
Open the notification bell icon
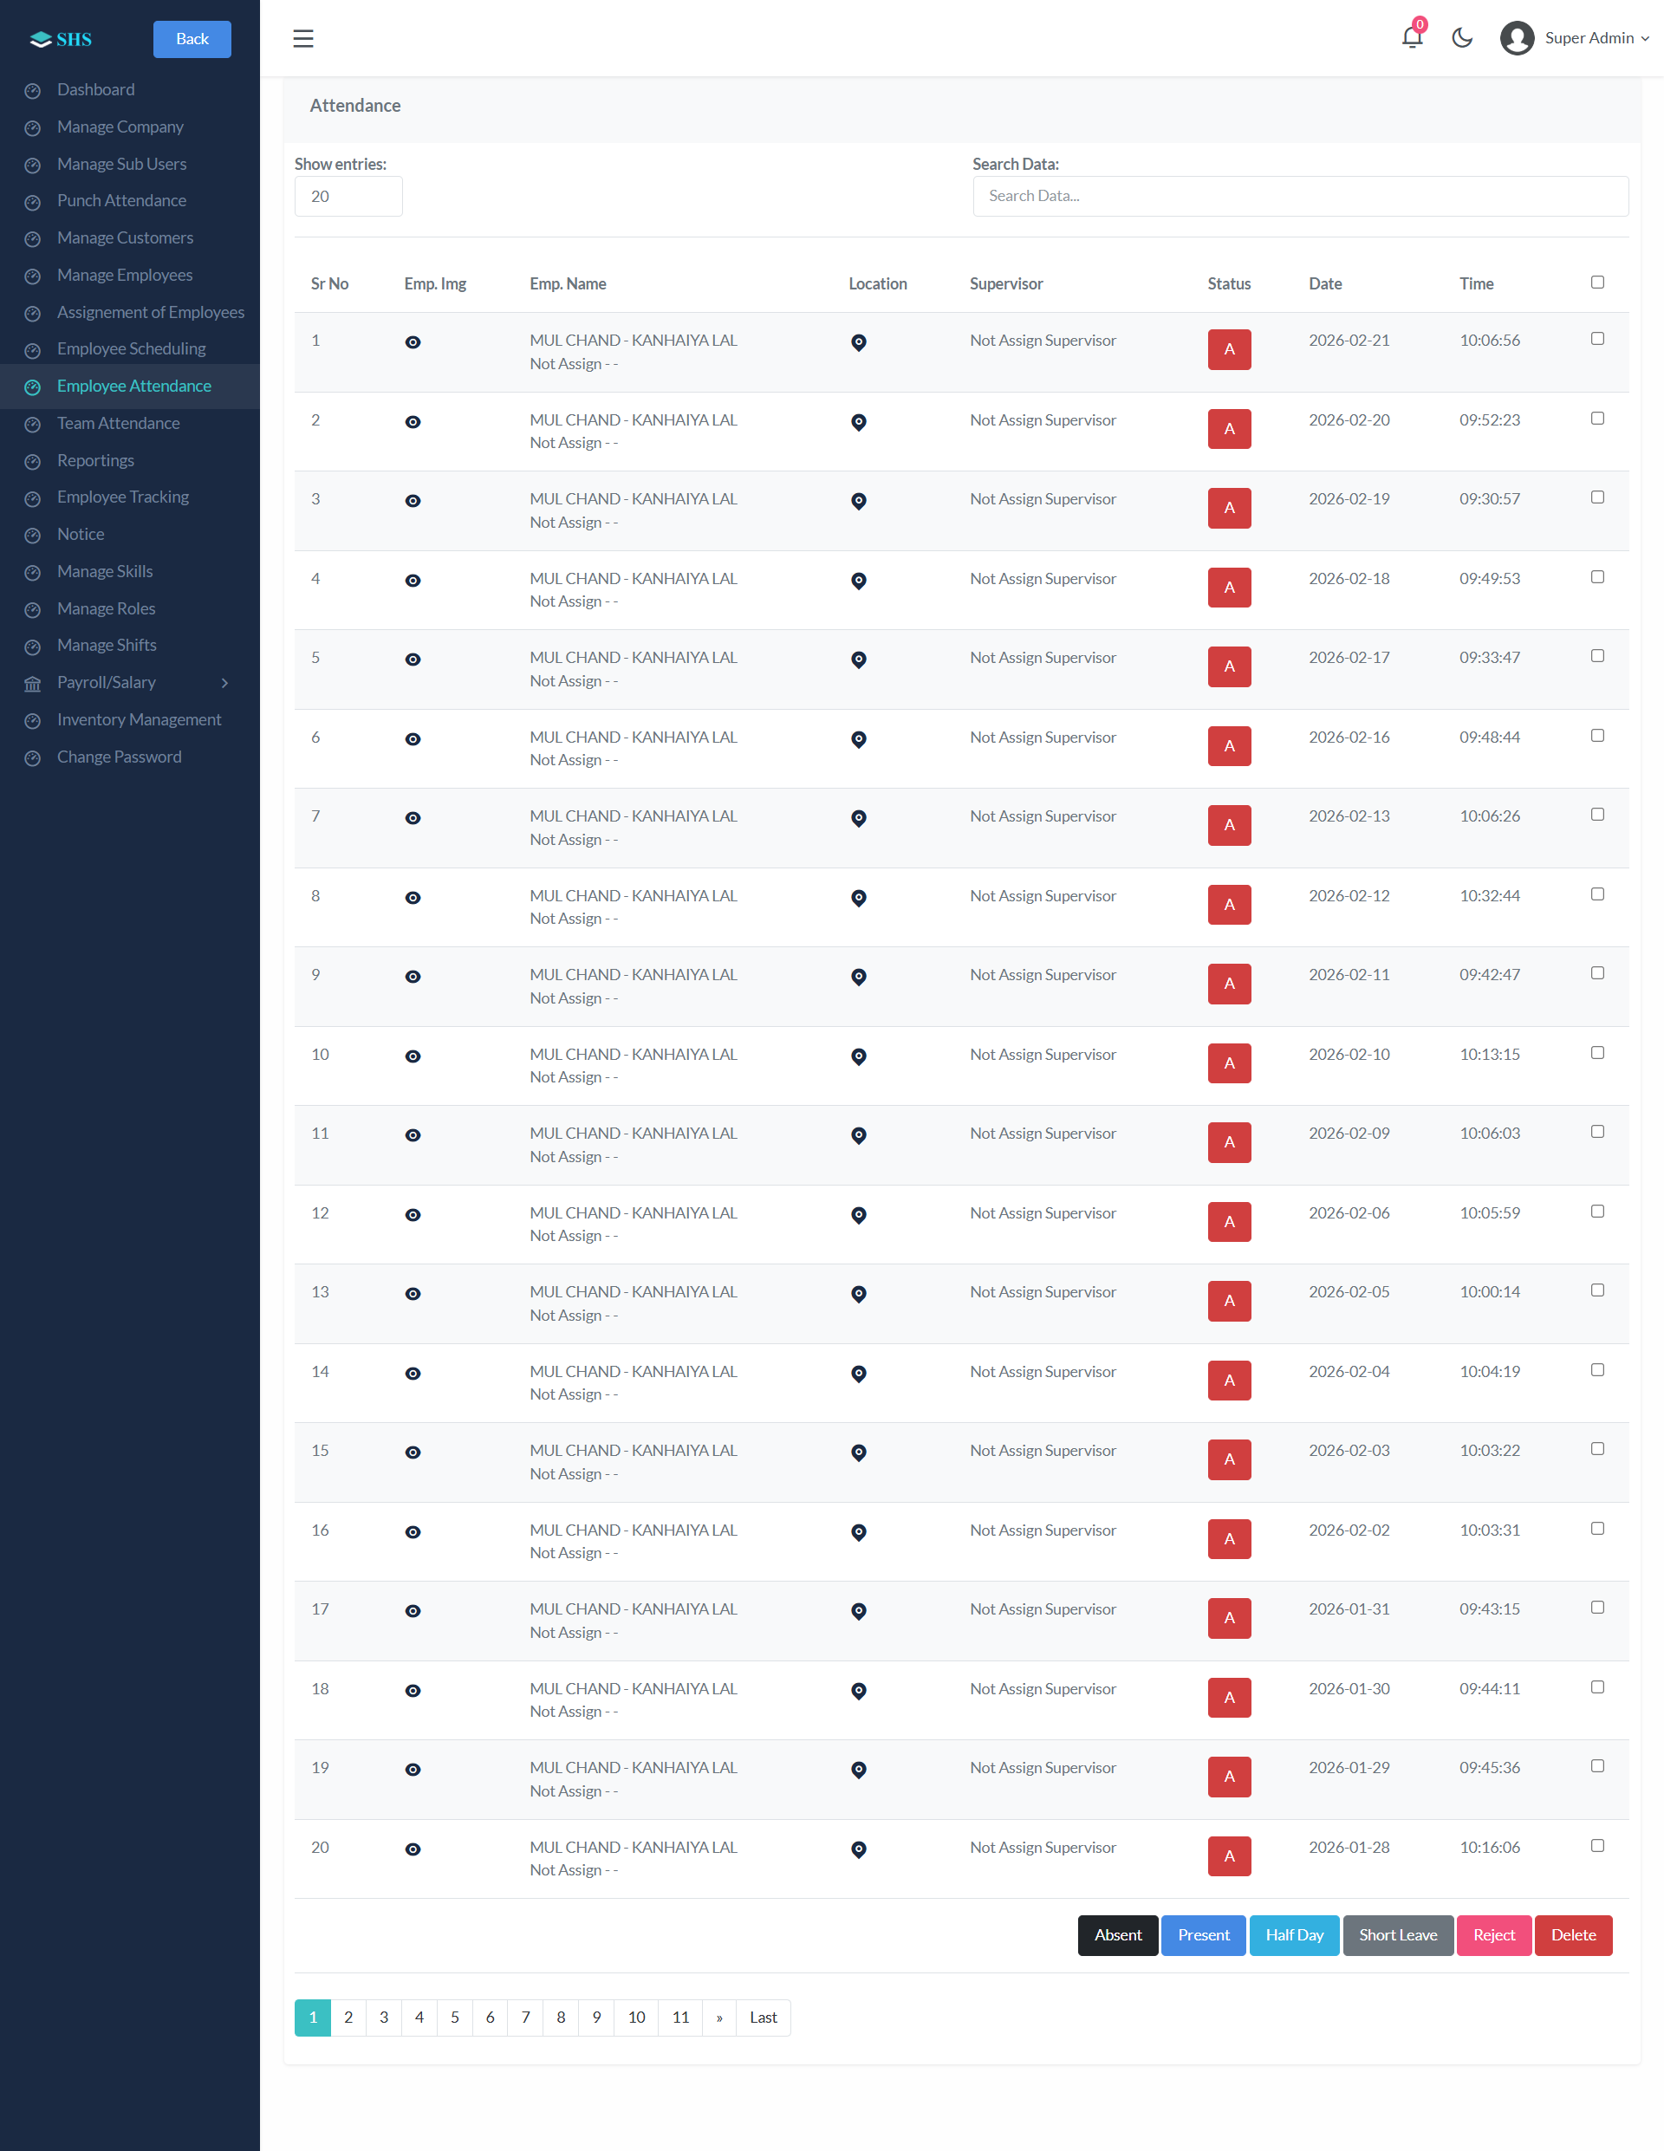point(1411,37)
